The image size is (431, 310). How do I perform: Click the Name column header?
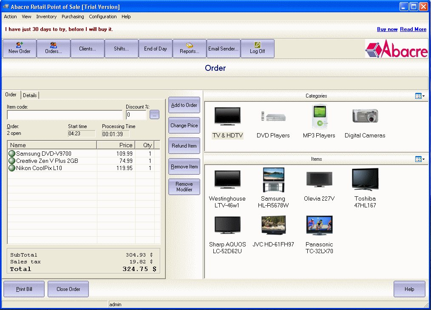point(52,145)
